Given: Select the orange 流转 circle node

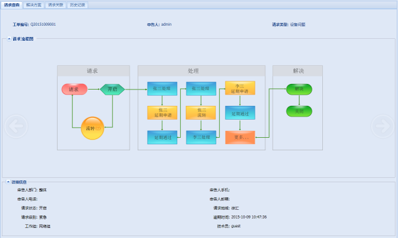Looking at the screenshot, I should [93, 128].
